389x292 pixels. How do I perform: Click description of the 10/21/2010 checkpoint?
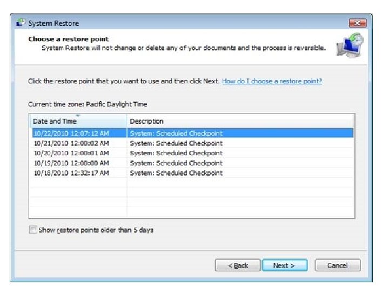click(x=176, y=143)
